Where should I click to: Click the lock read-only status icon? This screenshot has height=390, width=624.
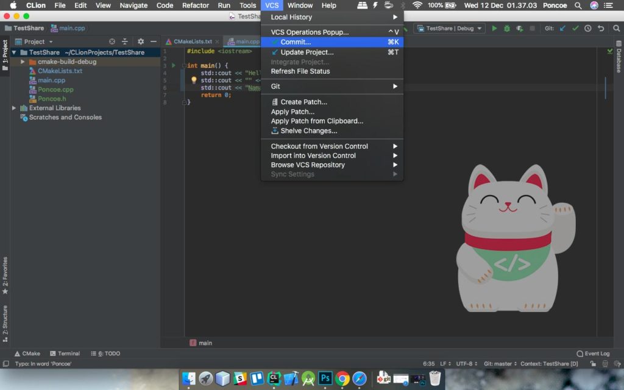(x=593, y=364)
